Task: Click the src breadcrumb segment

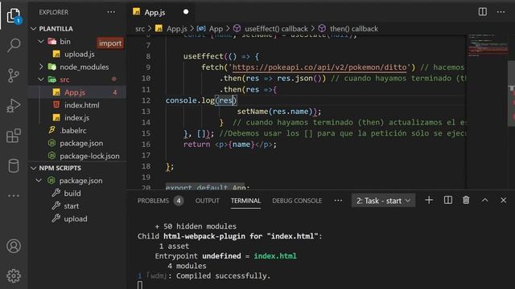Action: (140, 29)
